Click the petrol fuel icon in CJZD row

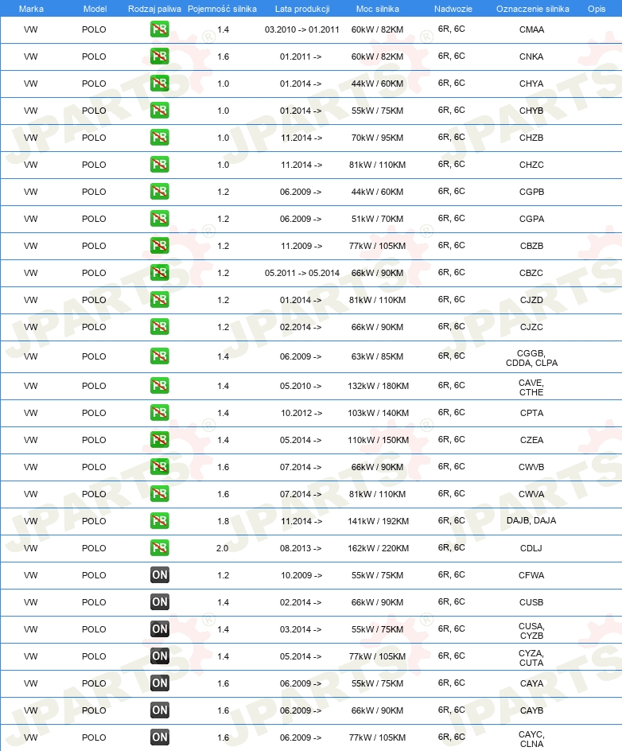(x=159, y=300)
